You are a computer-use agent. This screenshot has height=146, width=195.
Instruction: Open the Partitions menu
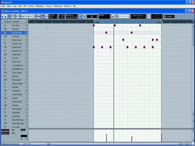click(31, 6)
